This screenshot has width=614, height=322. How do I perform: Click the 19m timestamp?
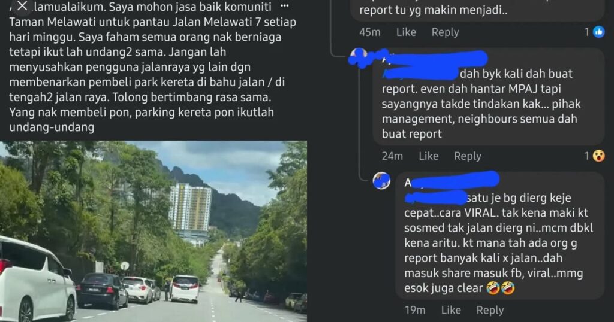click(415, 310)
